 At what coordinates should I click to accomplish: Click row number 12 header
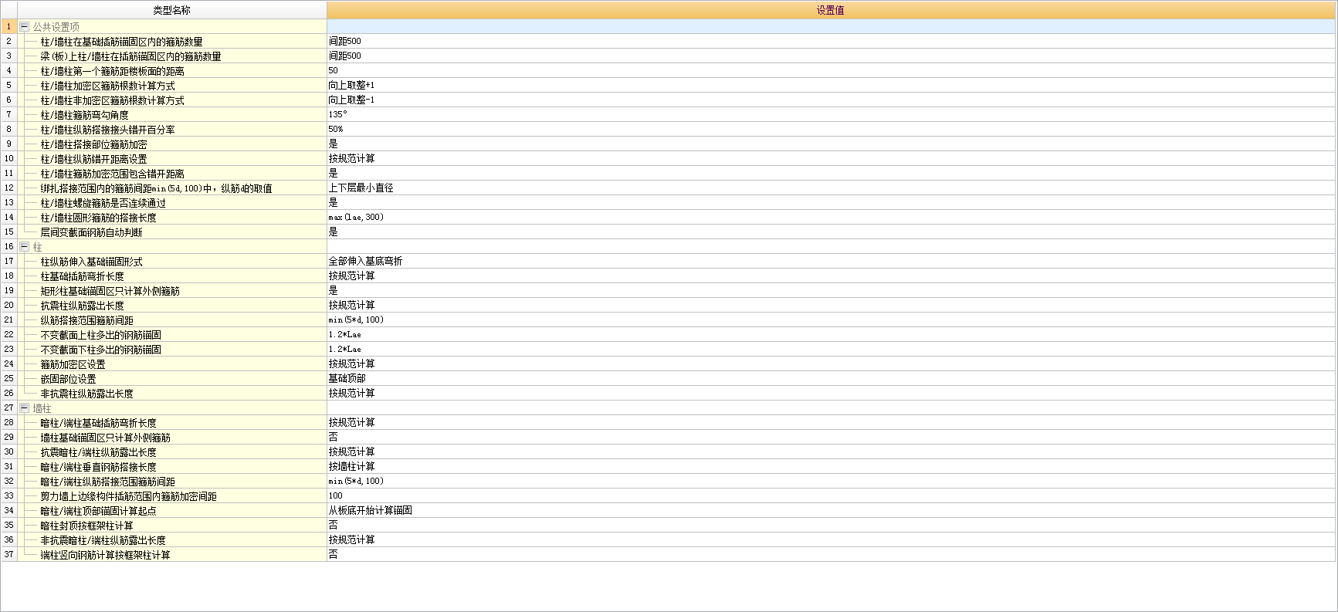pyautogui.click(x=9, y=188)
